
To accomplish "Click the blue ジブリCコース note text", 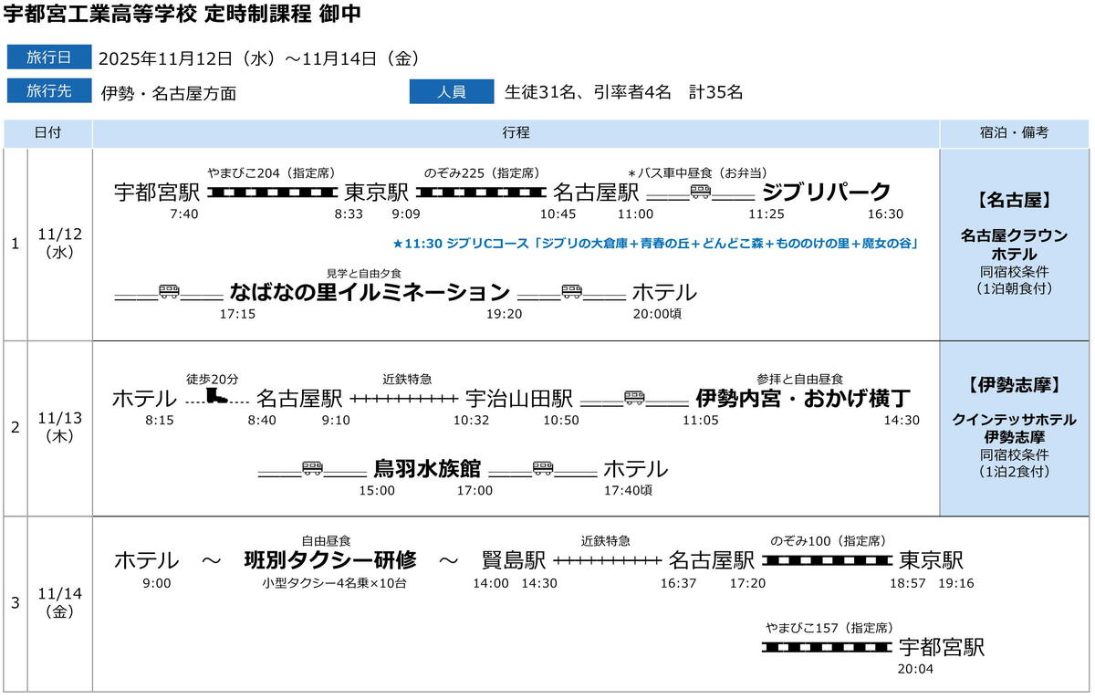I will (x=654, y=244).
